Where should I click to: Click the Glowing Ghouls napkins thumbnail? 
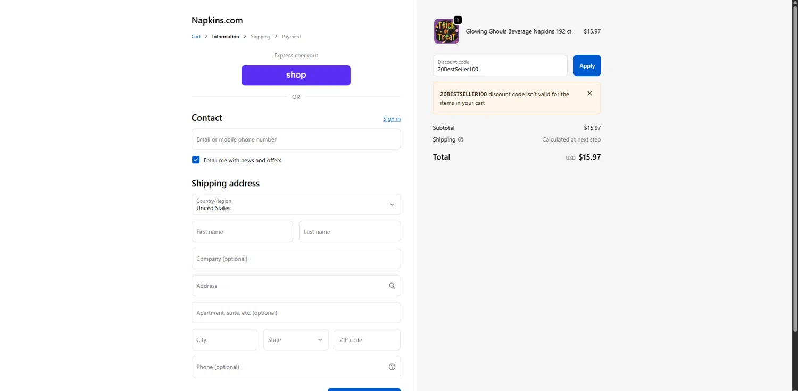coord(446,31)
